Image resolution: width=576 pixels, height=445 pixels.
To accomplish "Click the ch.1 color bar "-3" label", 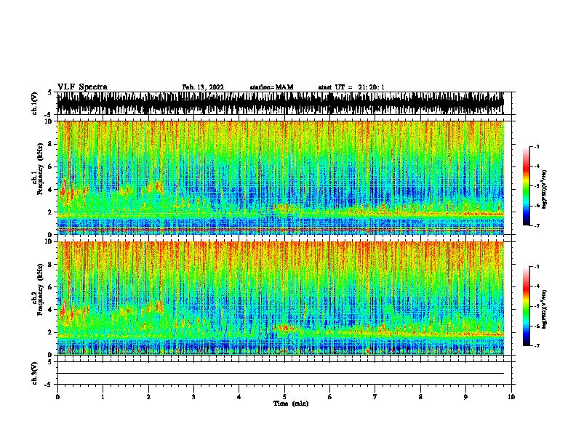I will pyautogui.click(x=537, y=146).
